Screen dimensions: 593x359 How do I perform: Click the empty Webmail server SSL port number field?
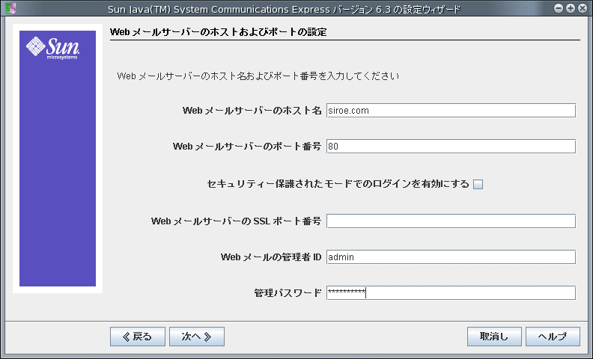(451, 221)
